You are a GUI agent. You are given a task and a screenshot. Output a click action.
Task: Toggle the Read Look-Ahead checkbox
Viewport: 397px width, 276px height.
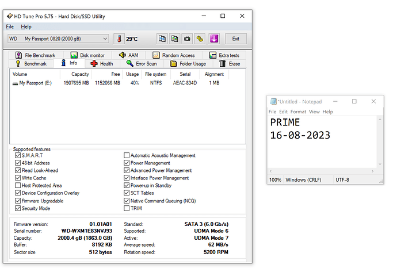(18, 170)
